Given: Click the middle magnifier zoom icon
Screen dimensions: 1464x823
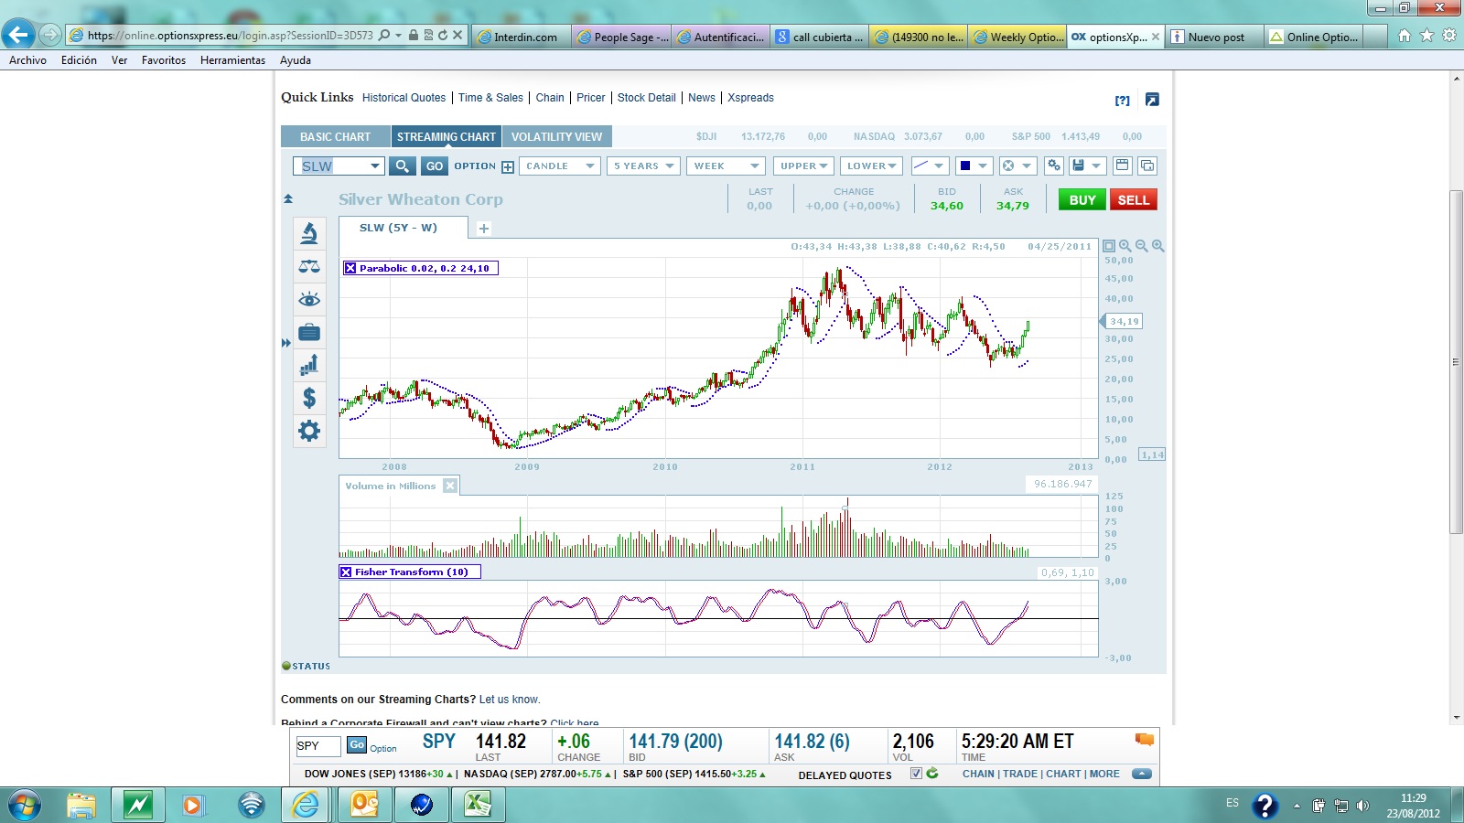Looking at the screenshot, I should pos(1142,246).
